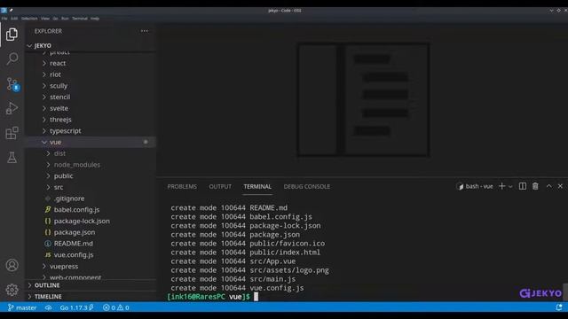Open launch profile dropdown next to plus
The image size is (568, 319).
point(511,187)
